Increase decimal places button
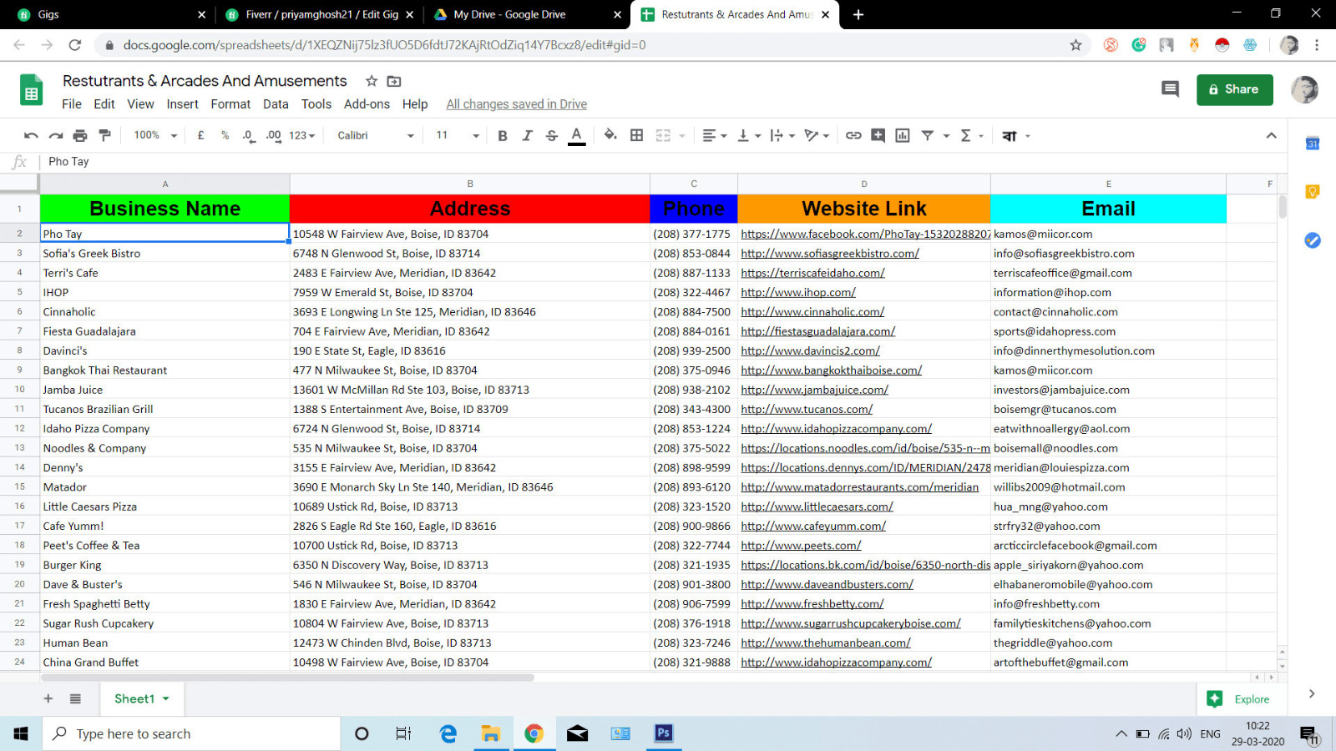This screenshot has width=1336, height=751. coord(273,135)
